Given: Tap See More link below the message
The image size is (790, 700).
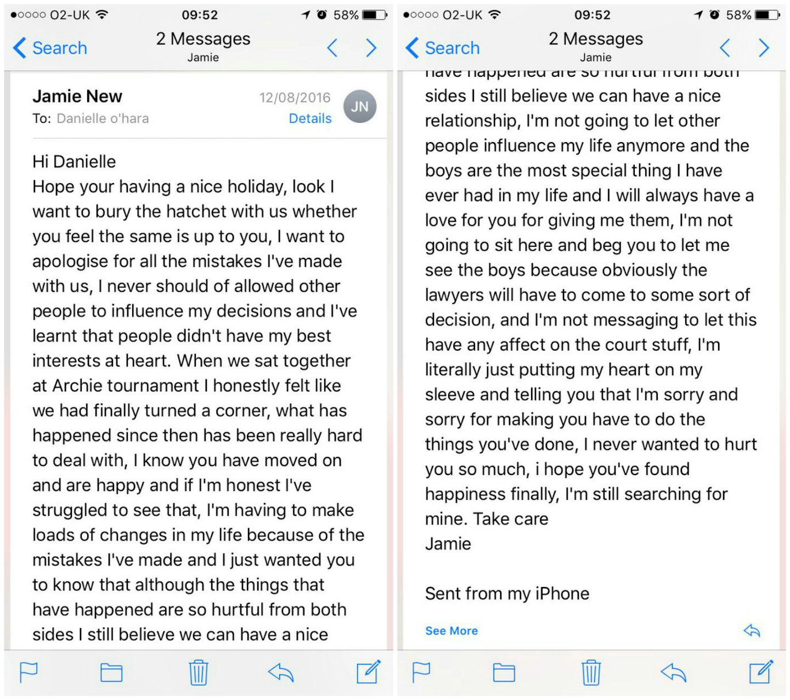Looking at the screenshot, I should (452, 631).
